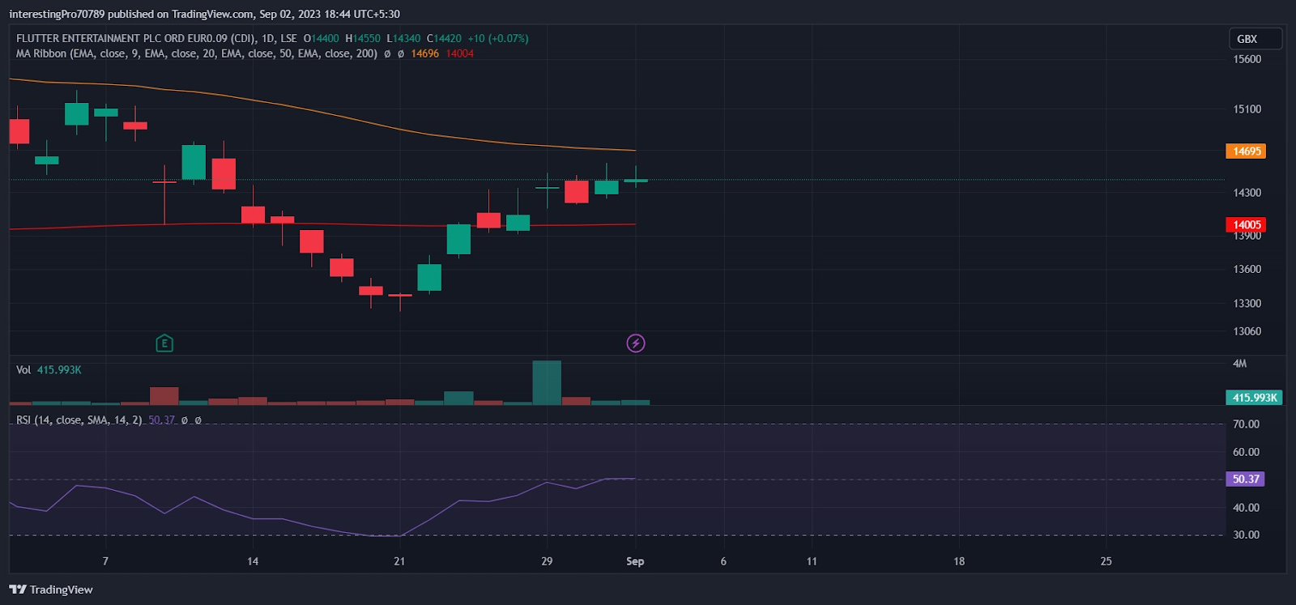Click the 14300 price scale label
The width and height of the screenshot is (1296, 605).
[1247, 193]
